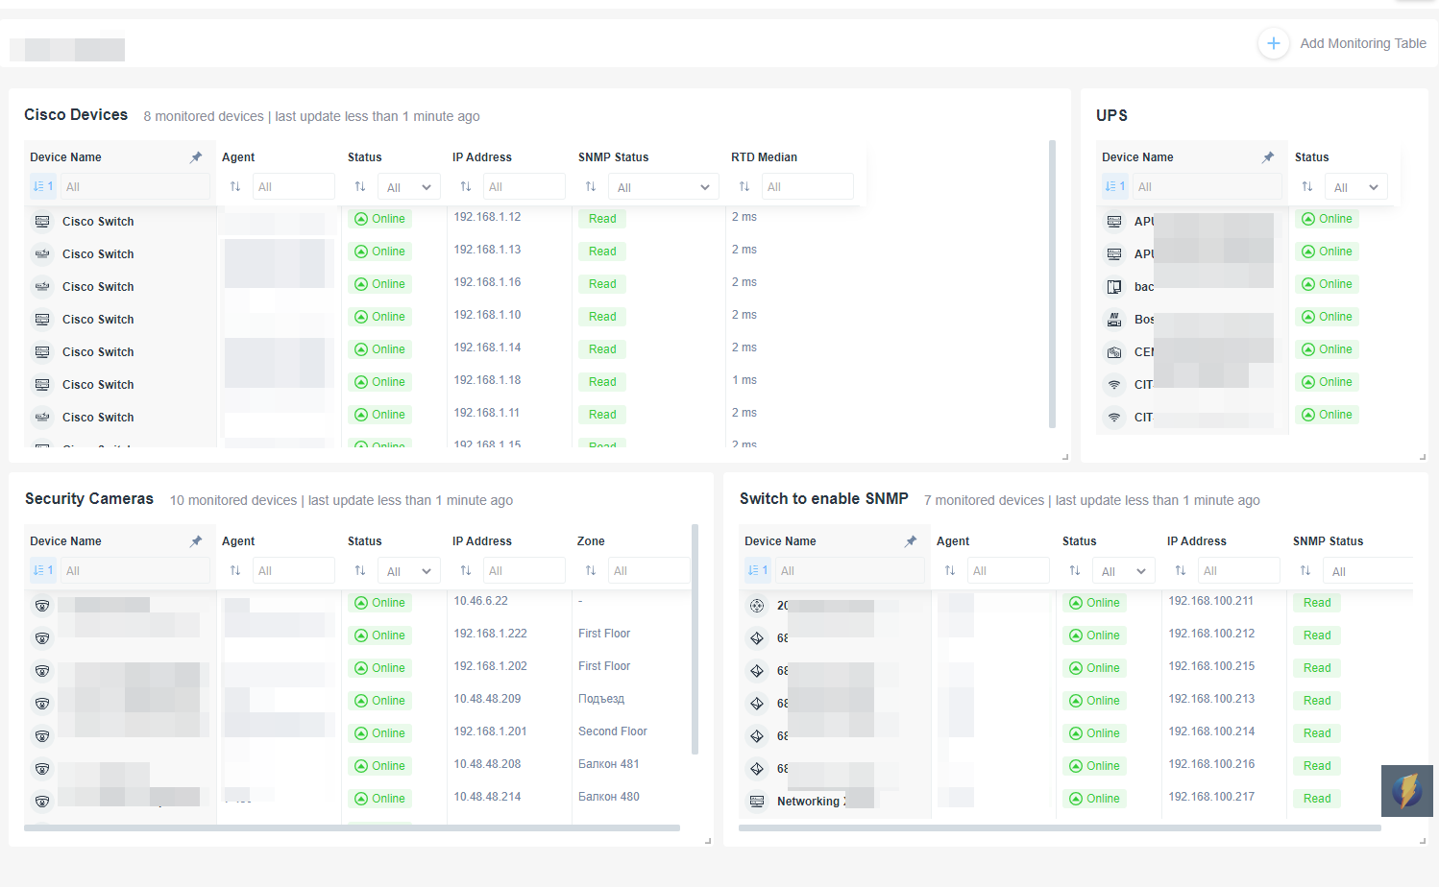Click the lightning bolt icon in the bottom right corner
The image size is (1439, 887).
click(x=1406, y=790)
